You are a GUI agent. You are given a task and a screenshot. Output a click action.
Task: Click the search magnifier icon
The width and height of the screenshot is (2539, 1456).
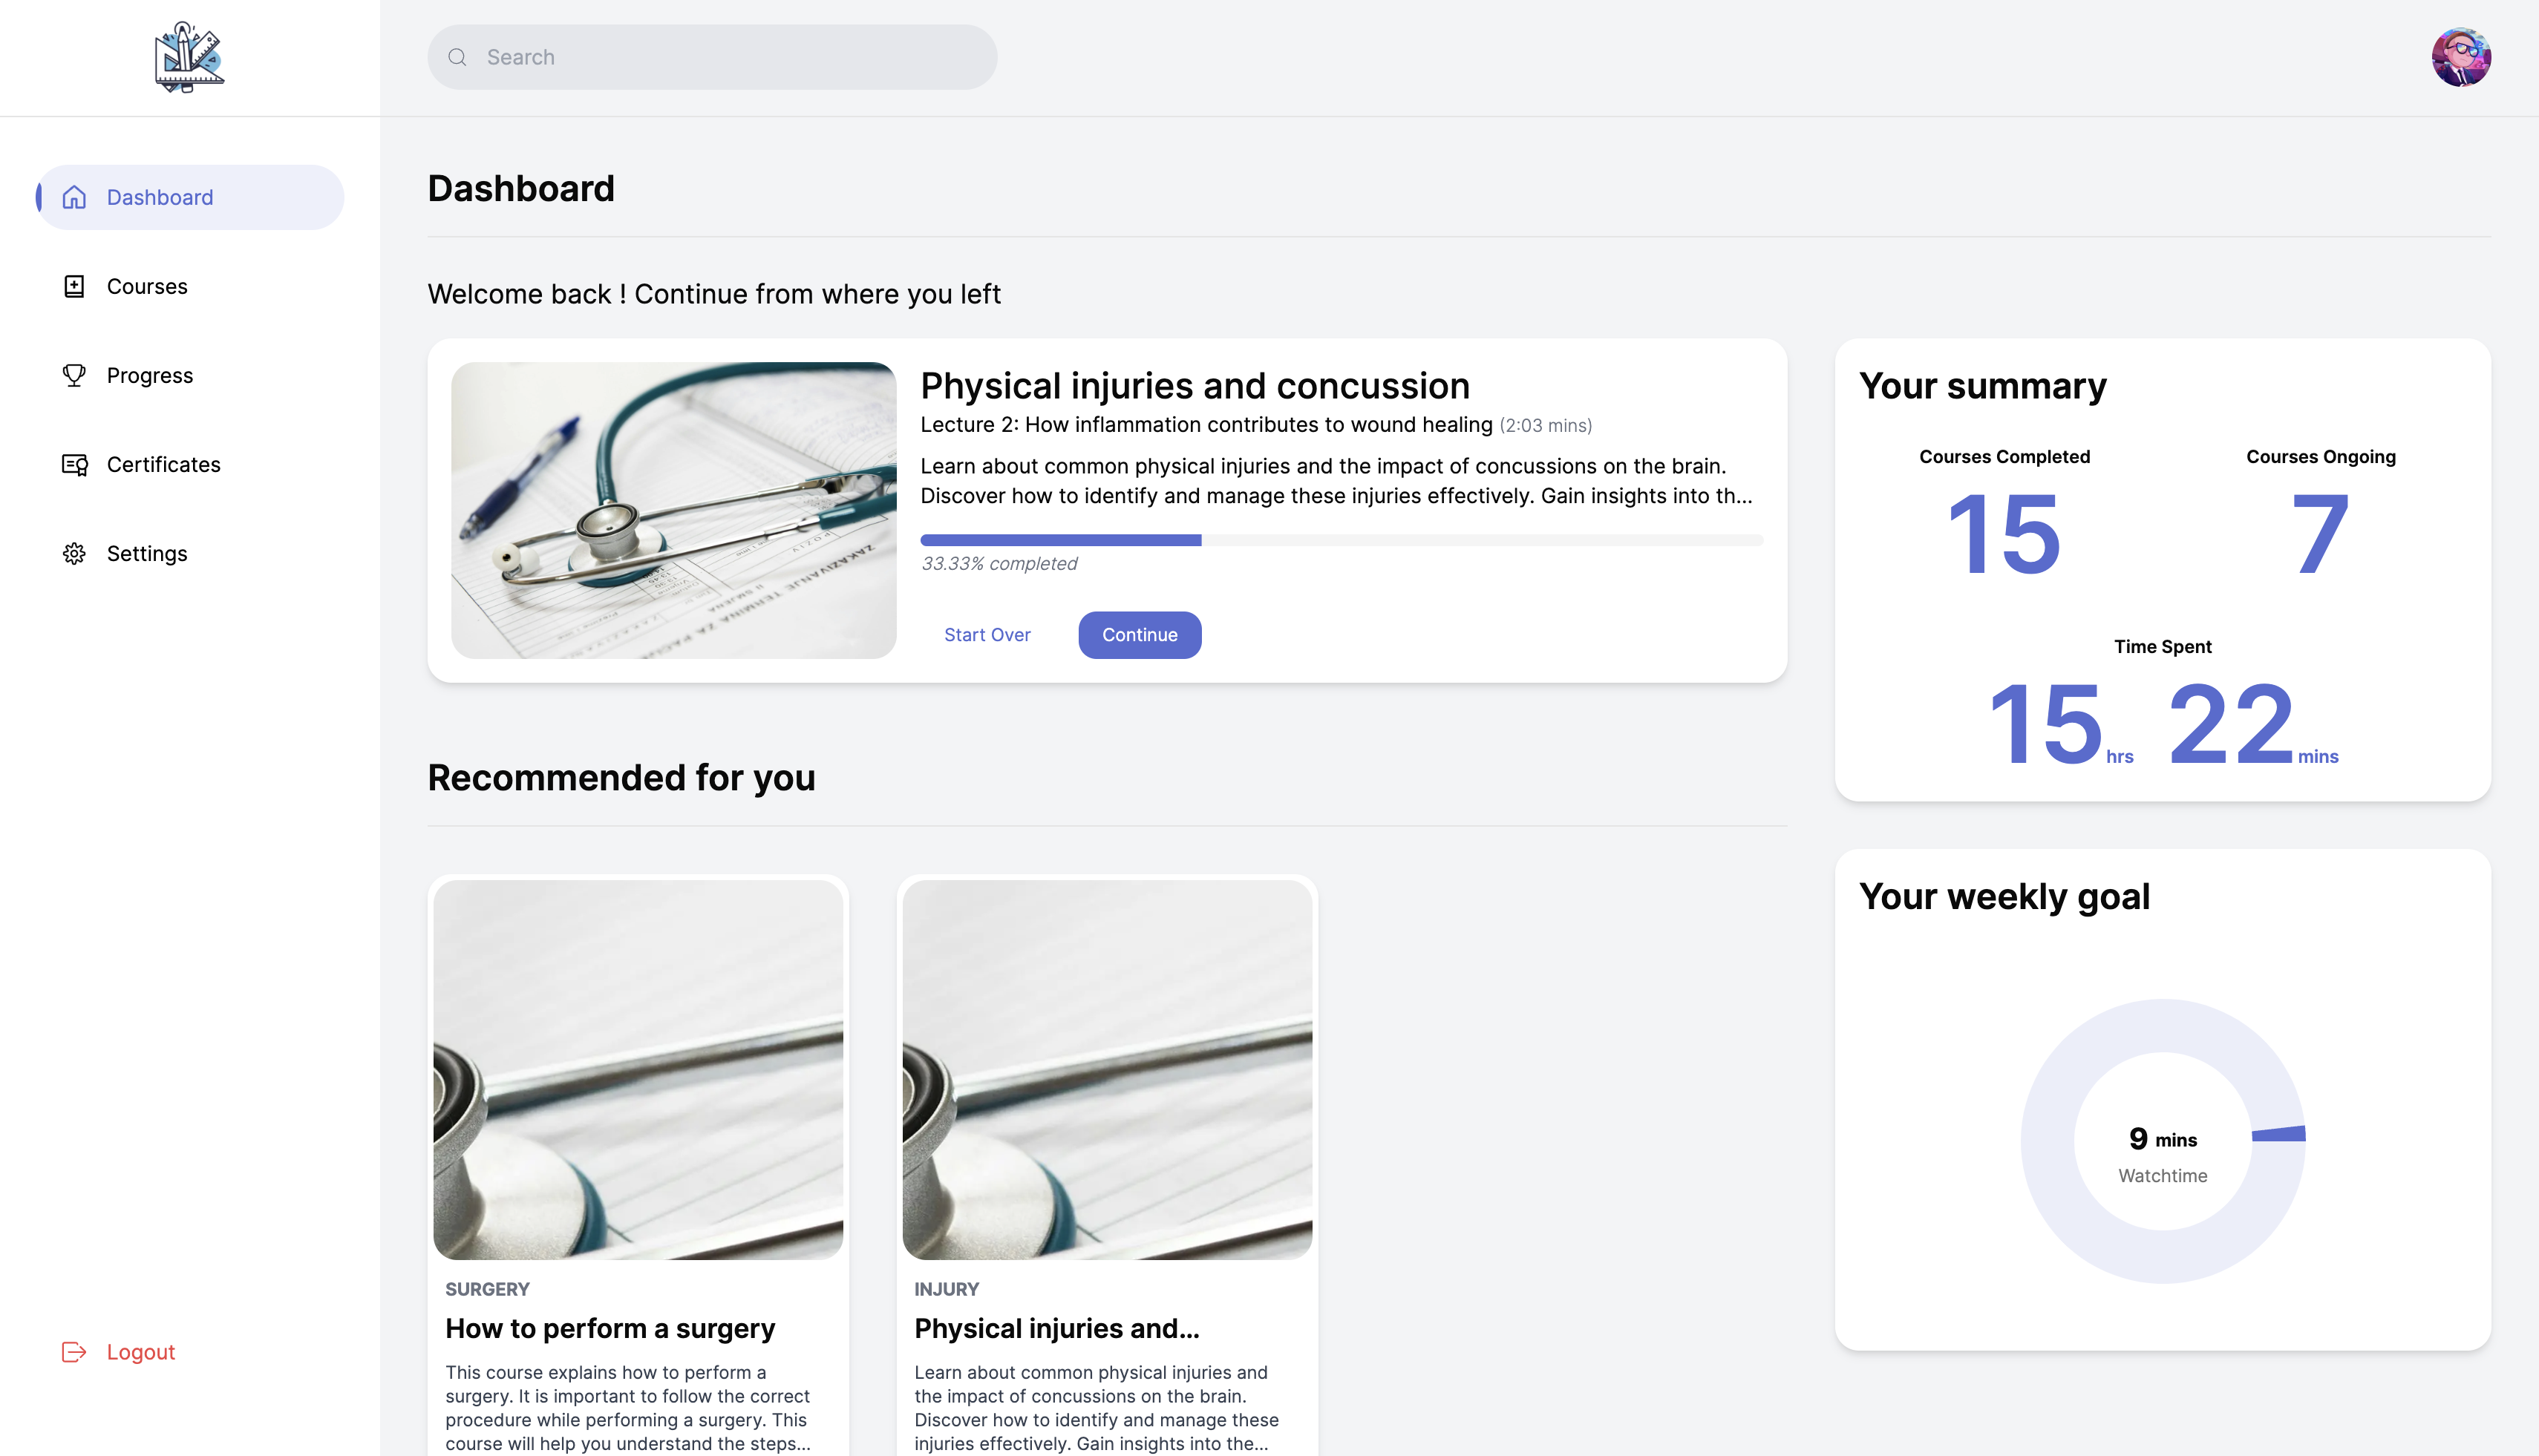click(x=457, y=57)
